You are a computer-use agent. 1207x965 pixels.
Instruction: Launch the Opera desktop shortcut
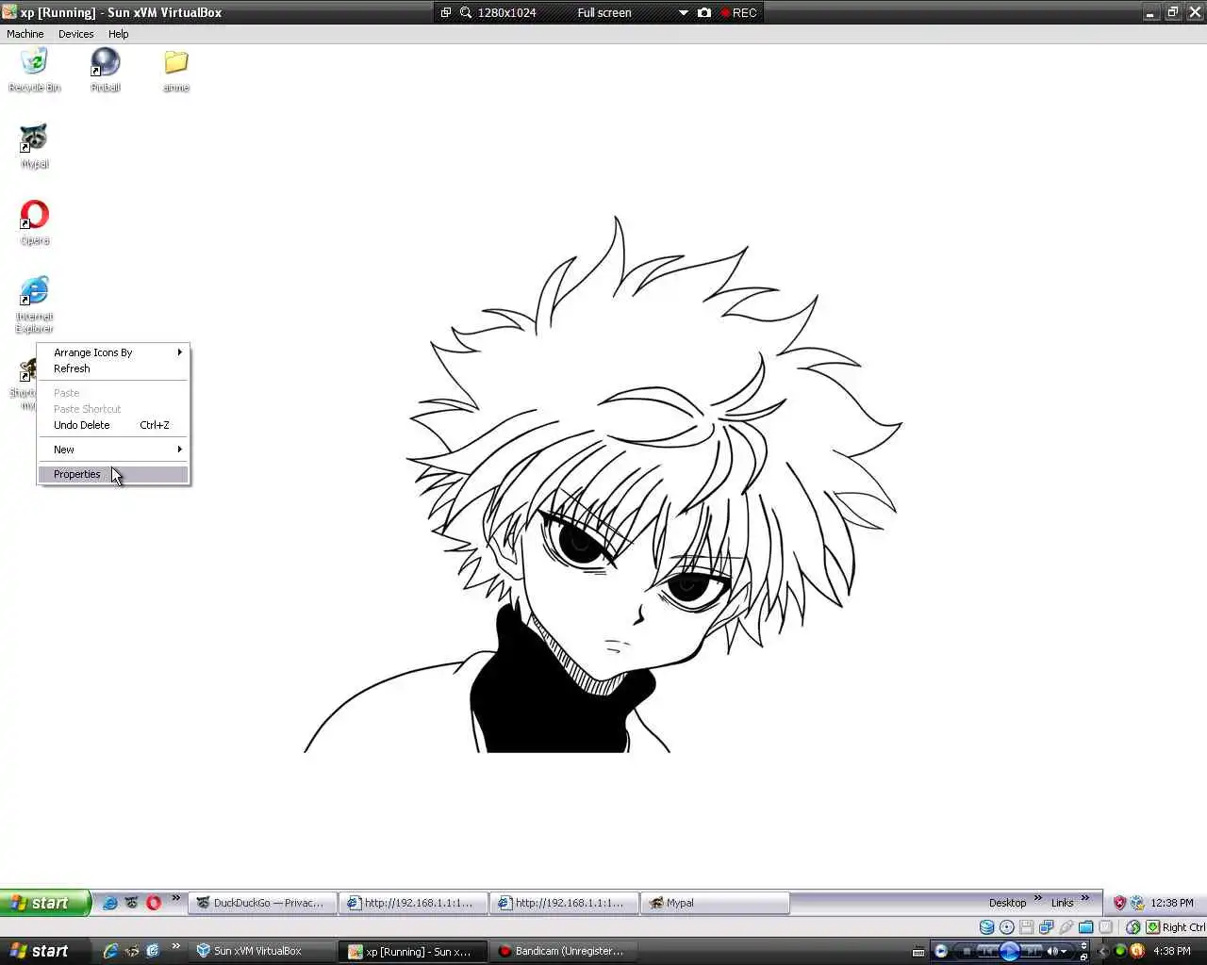(34, 222)
